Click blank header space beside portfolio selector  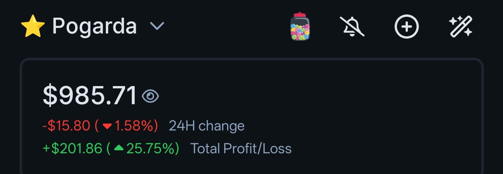pyautogui.click(x=225, y=26)
